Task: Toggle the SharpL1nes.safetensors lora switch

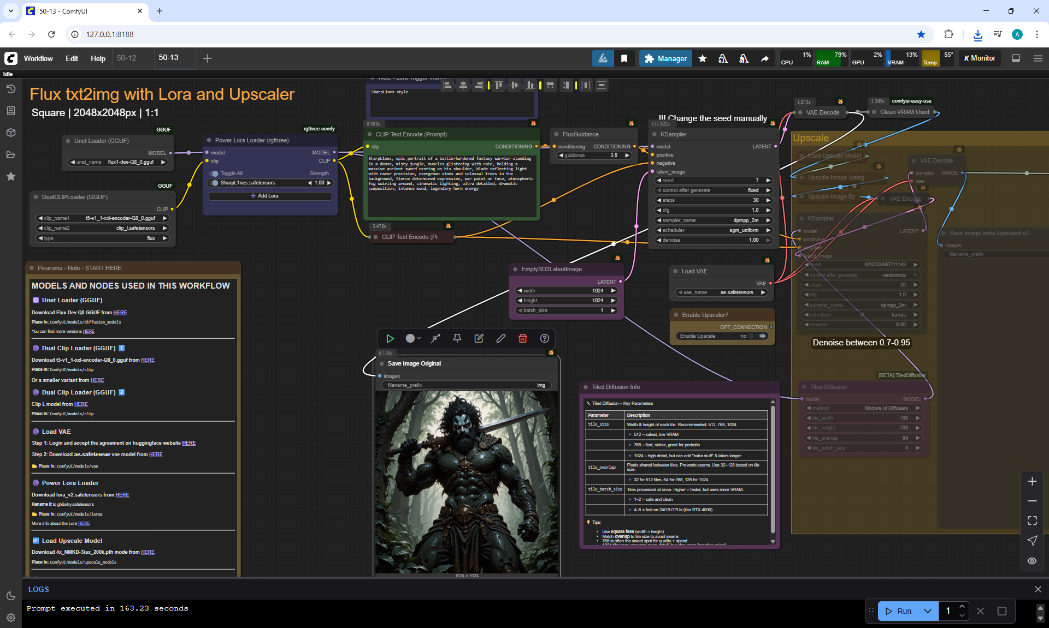Action: pos(215,183)
